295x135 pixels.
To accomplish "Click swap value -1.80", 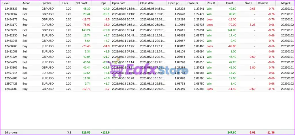I will click(x=252, y=68).
